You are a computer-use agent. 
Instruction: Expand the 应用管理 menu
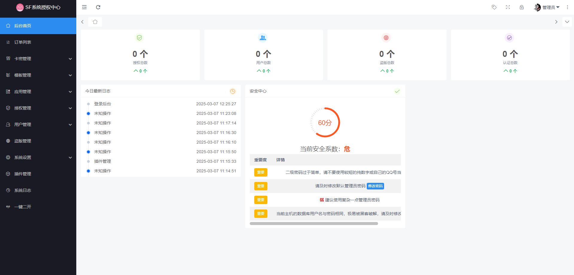[x=38, y=92]
